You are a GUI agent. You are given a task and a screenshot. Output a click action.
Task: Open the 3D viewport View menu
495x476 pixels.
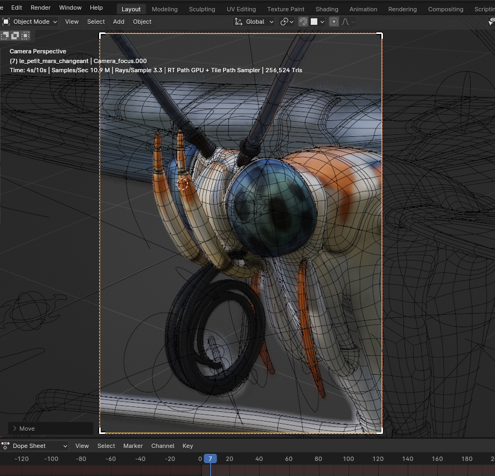click(x=72, y=22)
